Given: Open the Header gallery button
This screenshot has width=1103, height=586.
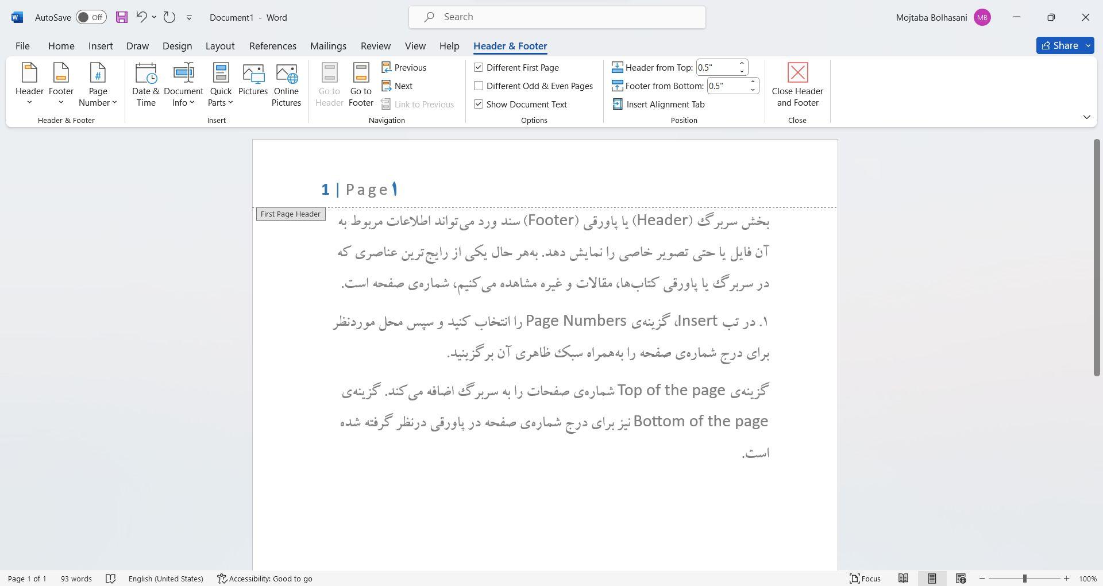Looking at the screenshot, I should pyautogui.click(x=29, y=84).
